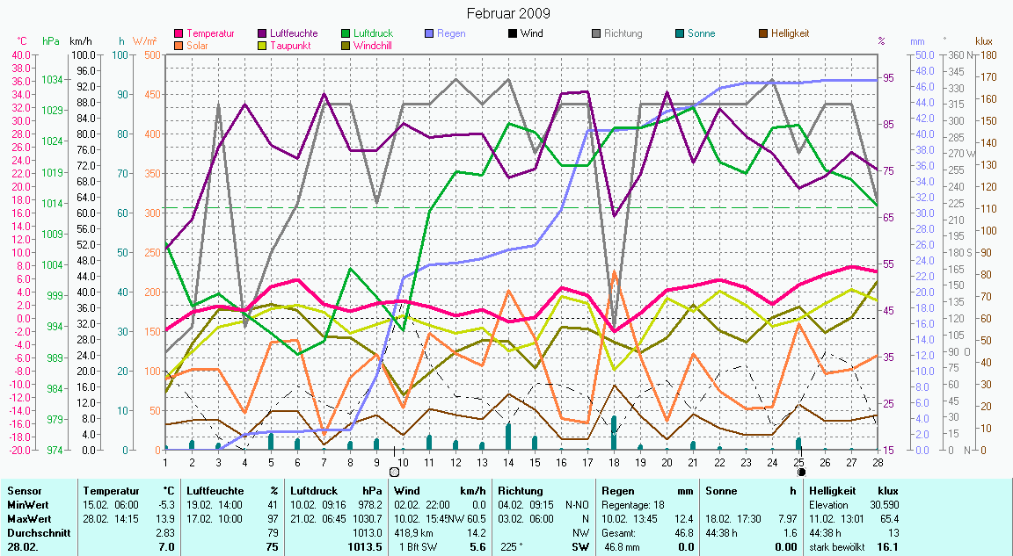Image resolution: width=1013 pixels, height=556 pixels.
Task: Click the pink Temperatur legend swatch
Action: pyautogui.click(x=180, y=33)
